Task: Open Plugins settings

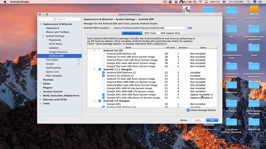Action: (x=47, y=88)
